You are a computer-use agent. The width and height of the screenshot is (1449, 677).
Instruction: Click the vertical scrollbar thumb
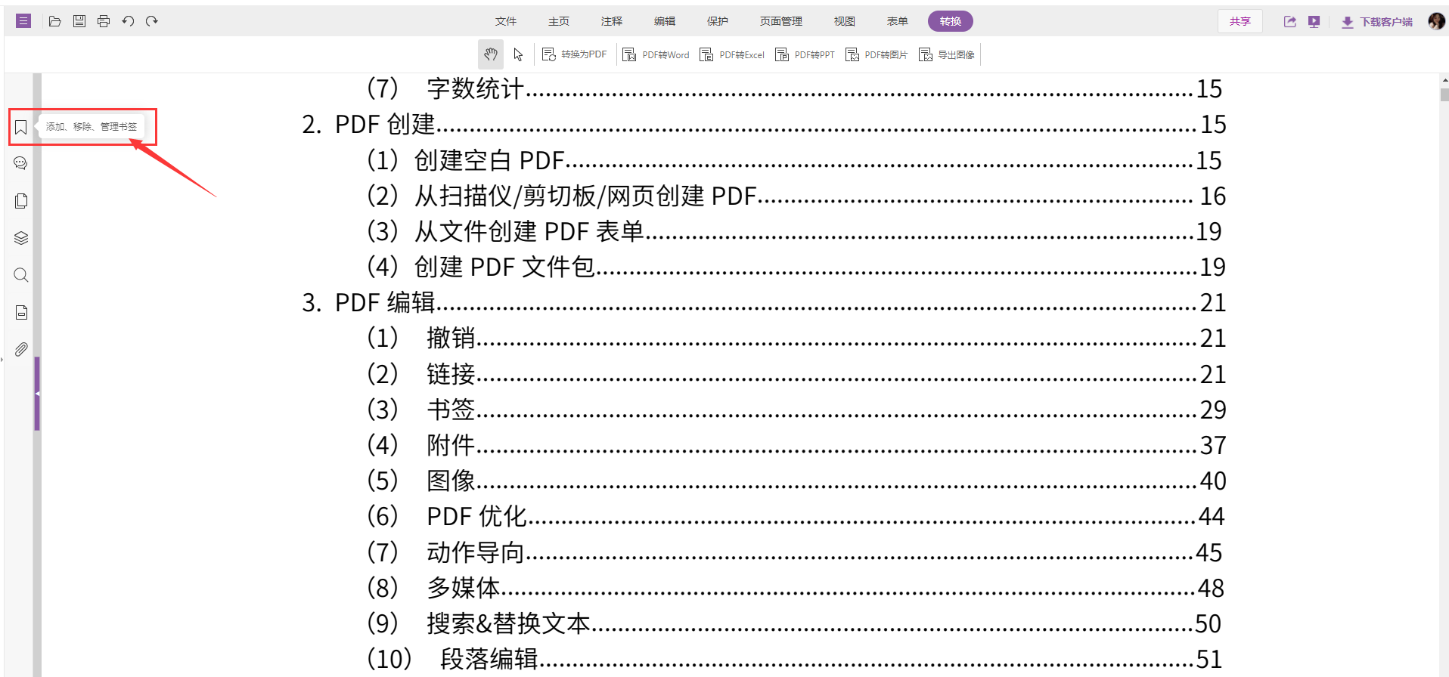click(1444, 94)
